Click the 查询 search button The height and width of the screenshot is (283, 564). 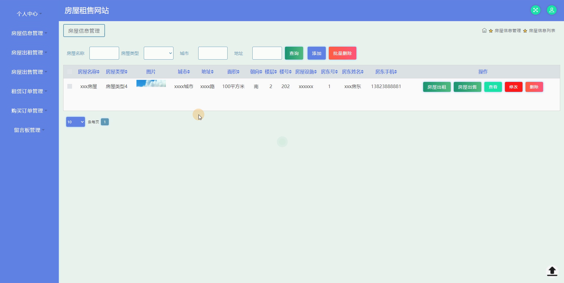(294, 53)
